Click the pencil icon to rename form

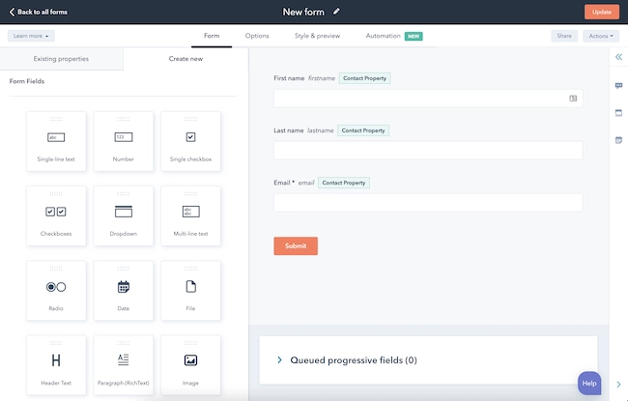337,12
